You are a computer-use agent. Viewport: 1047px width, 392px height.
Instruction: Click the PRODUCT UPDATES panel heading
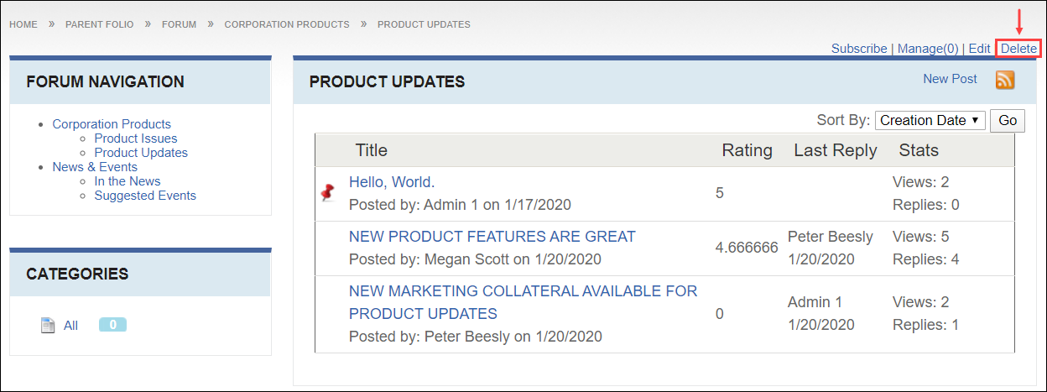(387, 81)
